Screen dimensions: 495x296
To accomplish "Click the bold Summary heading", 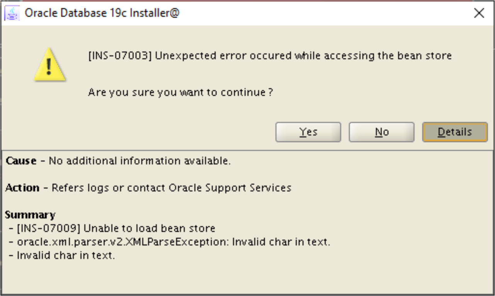I will (x=24, y=214).
